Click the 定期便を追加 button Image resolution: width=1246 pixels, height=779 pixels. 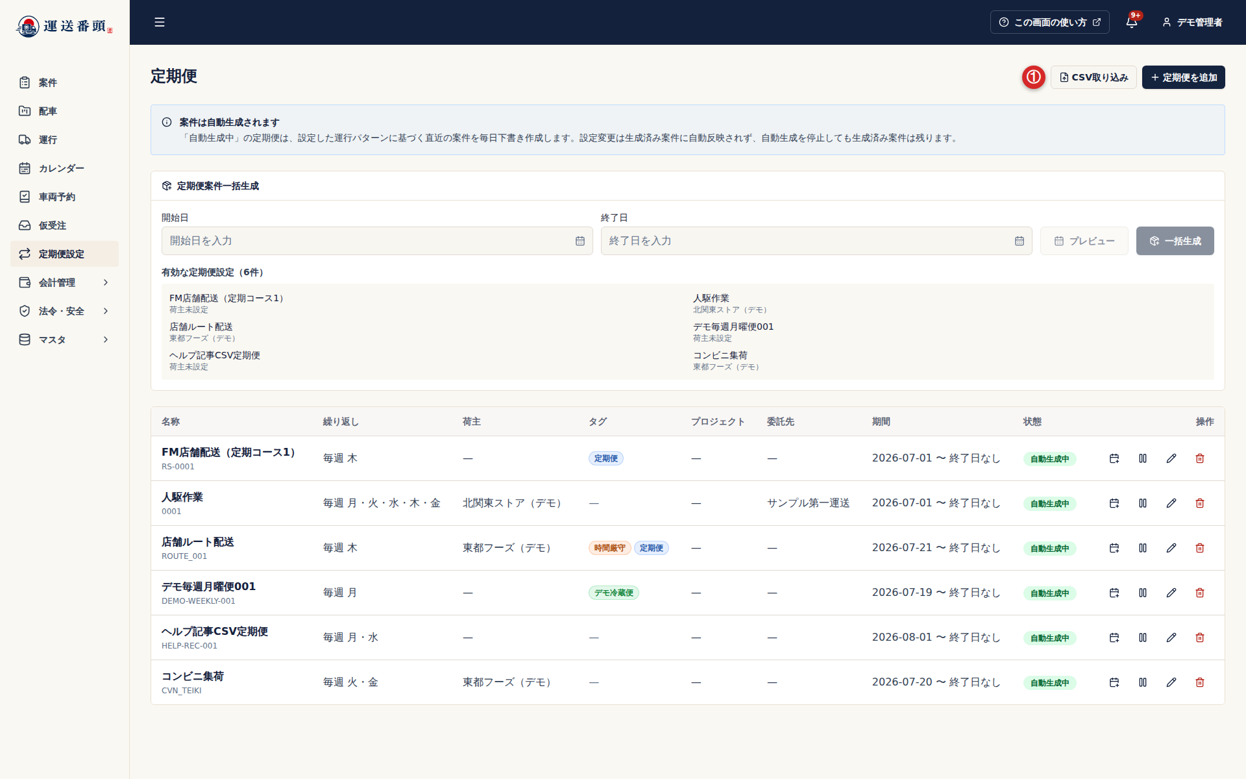click(x=1183, y=77)
